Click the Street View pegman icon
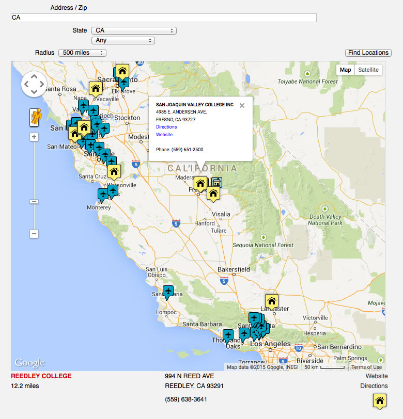 click(x=35, y=117)
